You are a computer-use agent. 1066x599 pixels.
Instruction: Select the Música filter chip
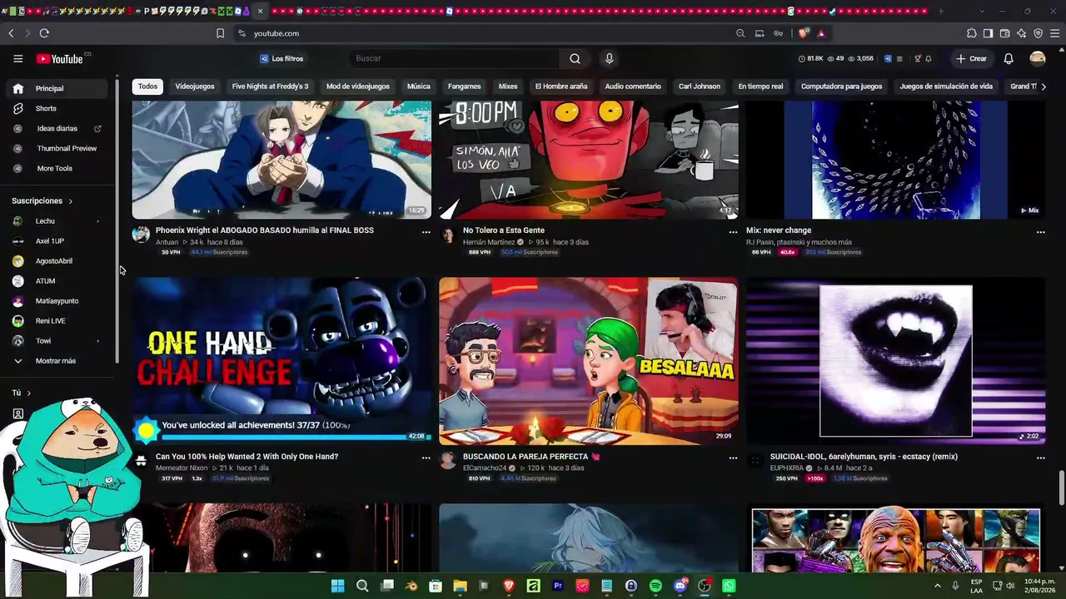click(x=419, y=87)
